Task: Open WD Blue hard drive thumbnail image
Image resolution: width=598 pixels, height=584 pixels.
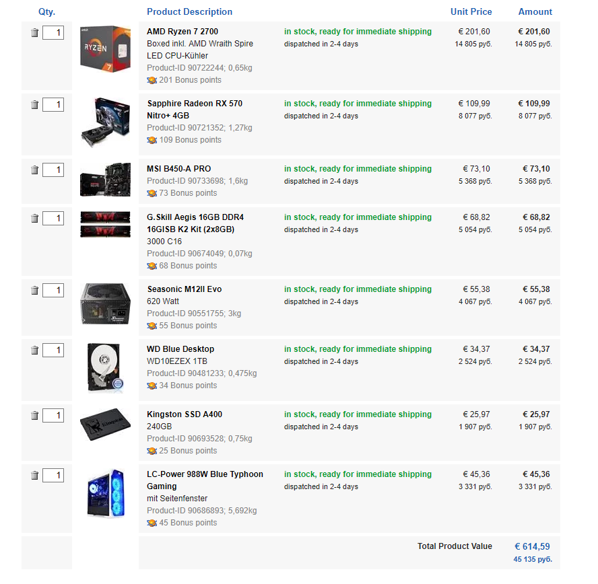Action: point(105,369)
